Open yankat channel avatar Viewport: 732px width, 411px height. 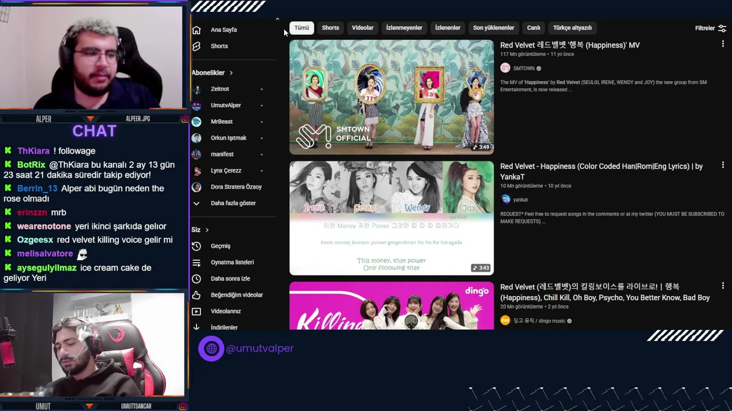coord(505,200)
